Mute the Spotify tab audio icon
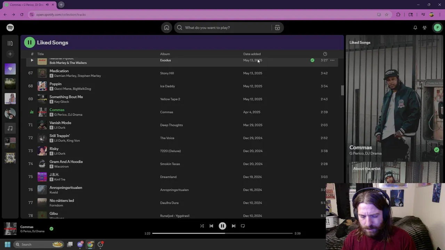This screenshot has width=445, height=250. [47, 5]
